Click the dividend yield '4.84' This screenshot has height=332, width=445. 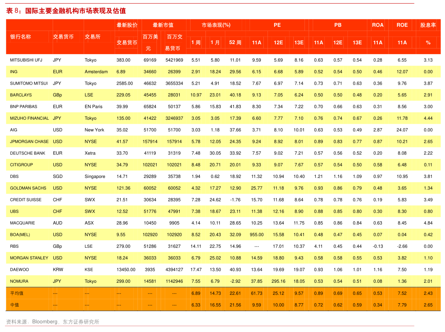pos(428,223)
